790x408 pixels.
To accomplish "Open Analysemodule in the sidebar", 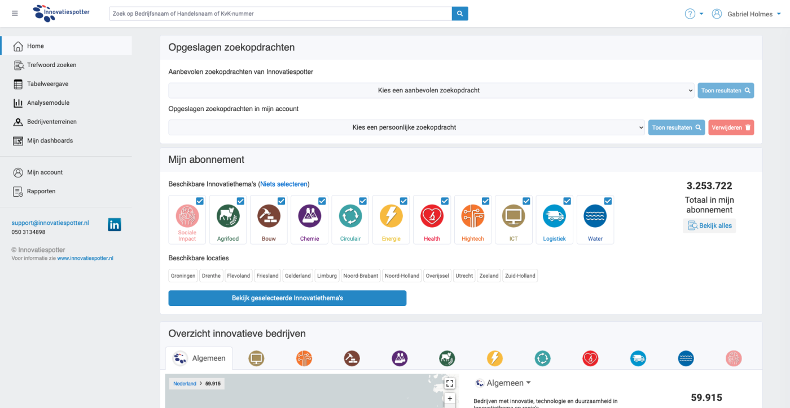I will click(x=48, y=103).
